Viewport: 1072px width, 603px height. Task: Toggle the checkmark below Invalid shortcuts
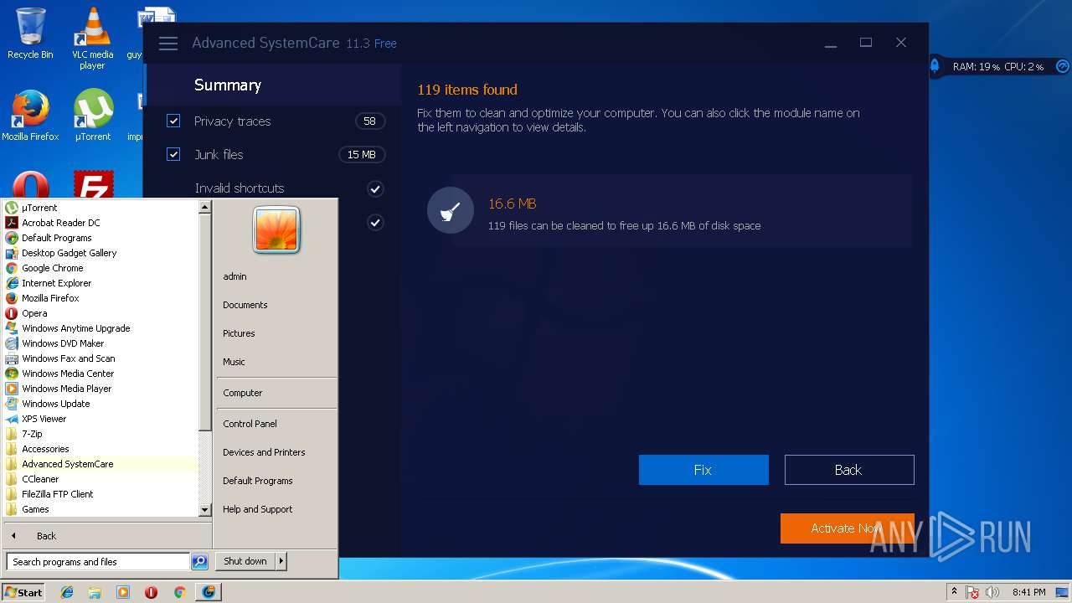(375, 222)
